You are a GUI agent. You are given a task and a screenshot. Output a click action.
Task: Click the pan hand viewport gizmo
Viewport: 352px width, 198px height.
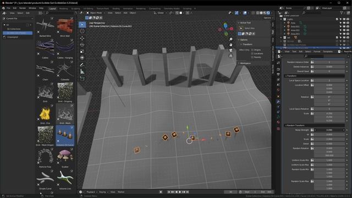pos(231,45)
